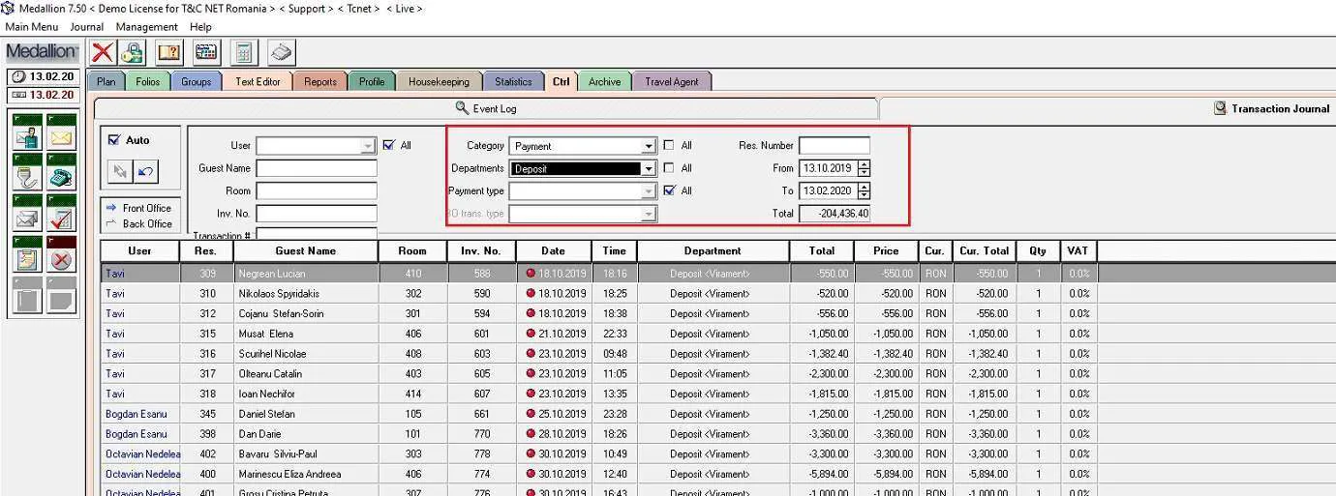Sort by the Inv. No. column header

[x=481, y=250]
